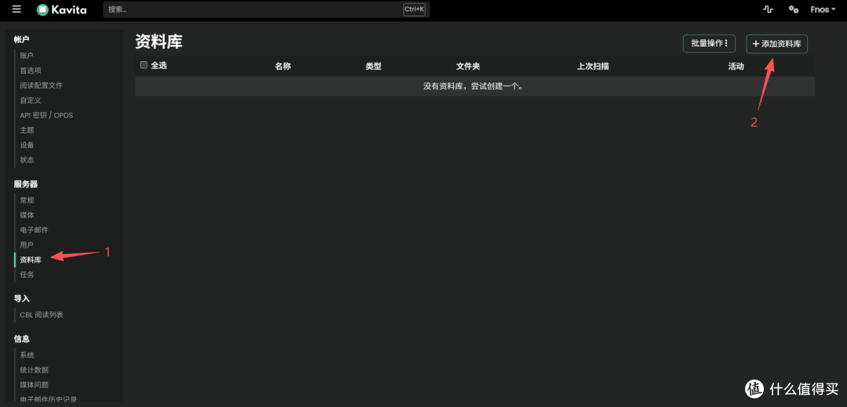847x407 pixels.
Task: Expand the Fnos user dropdown
Action: pyautogui.click(x=823, y=9)
